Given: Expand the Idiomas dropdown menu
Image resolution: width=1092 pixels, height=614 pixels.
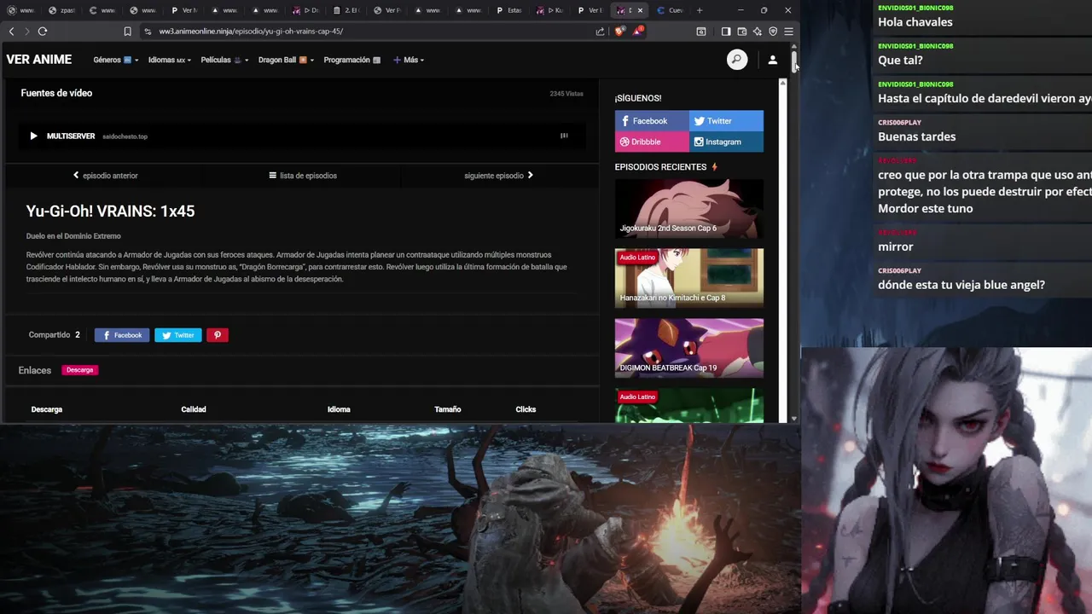Looking at the screenshot, I should click(169, 60).
